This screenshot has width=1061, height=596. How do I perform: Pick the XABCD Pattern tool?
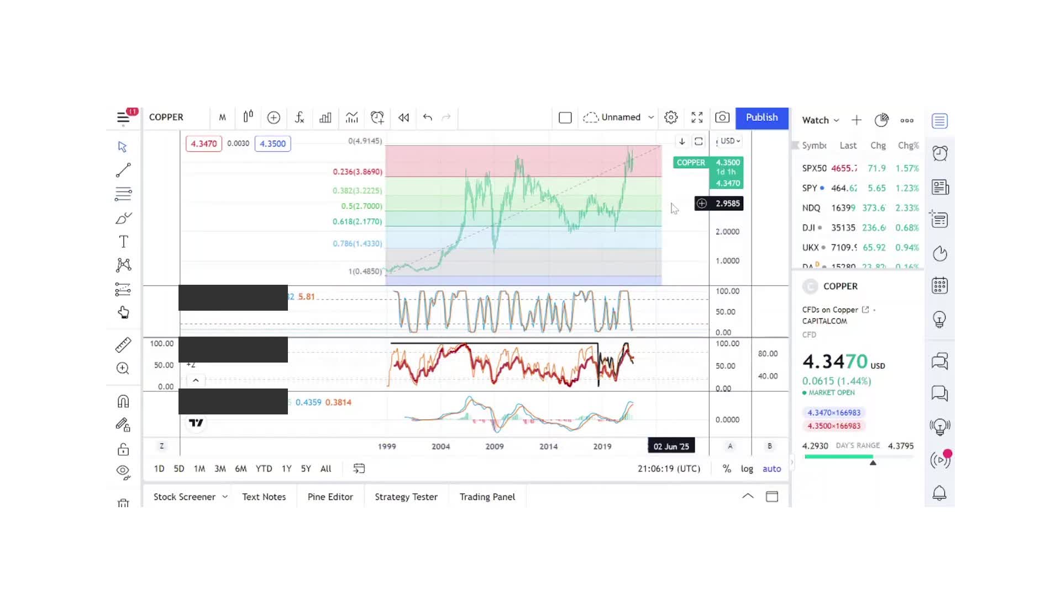(x=123, y=265)
